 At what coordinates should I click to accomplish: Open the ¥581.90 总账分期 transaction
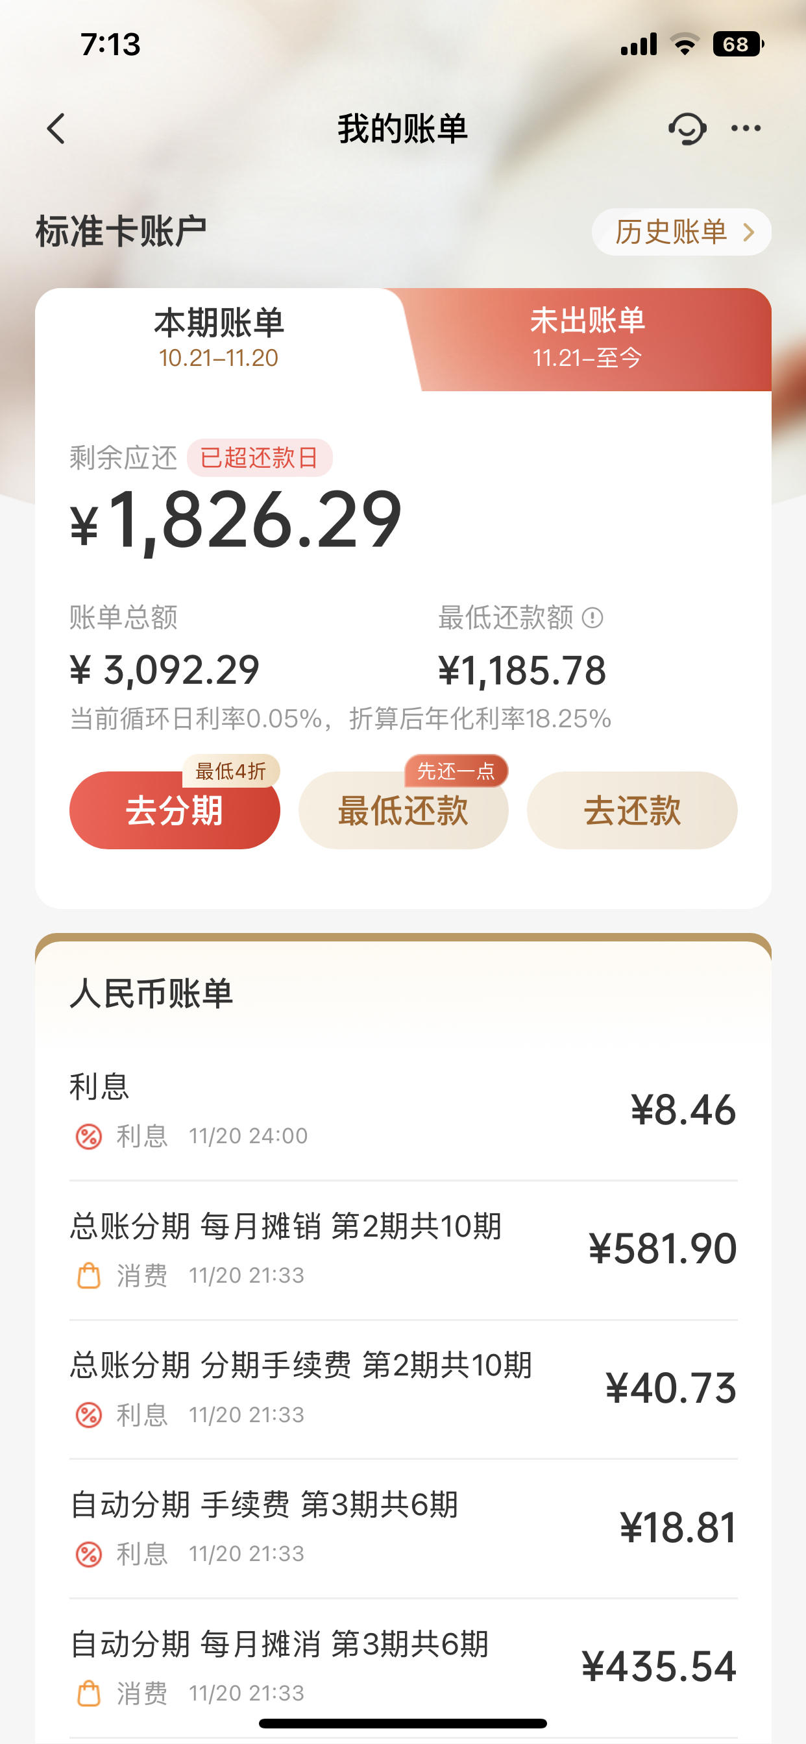click(403, 1250)
